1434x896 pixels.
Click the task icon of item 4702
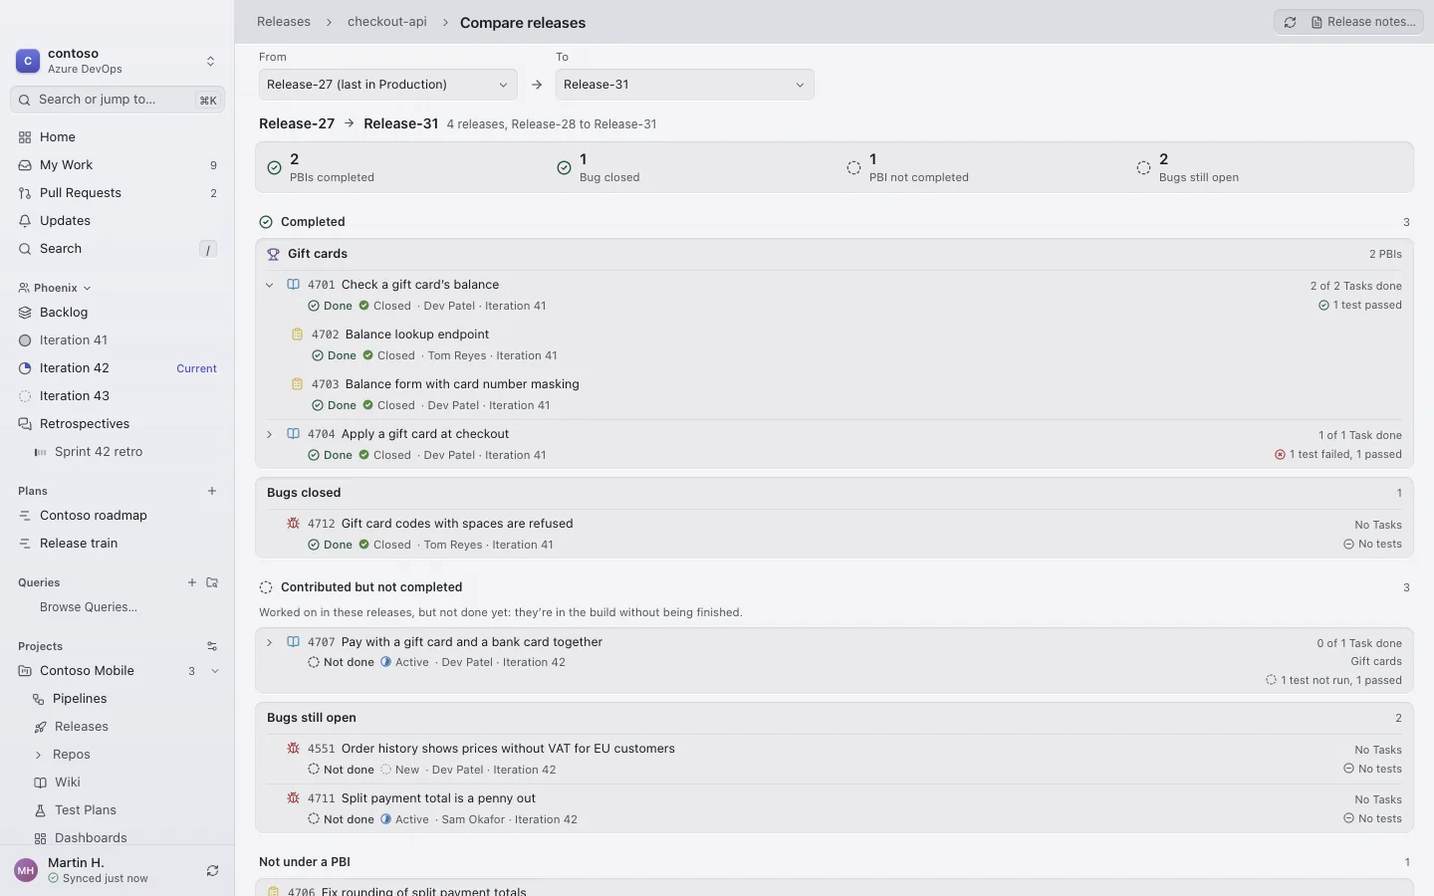297,335
